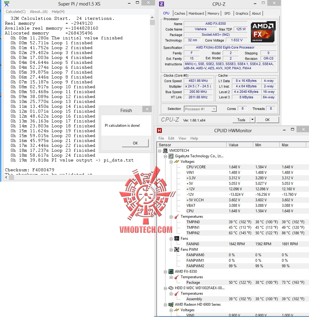
Task: Click the thermometer icon beside Gigabyte Temperatures
Action: point(176,217)
